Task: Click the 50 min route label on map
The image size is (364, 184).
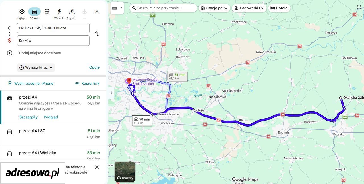Action: coord(142,121)
